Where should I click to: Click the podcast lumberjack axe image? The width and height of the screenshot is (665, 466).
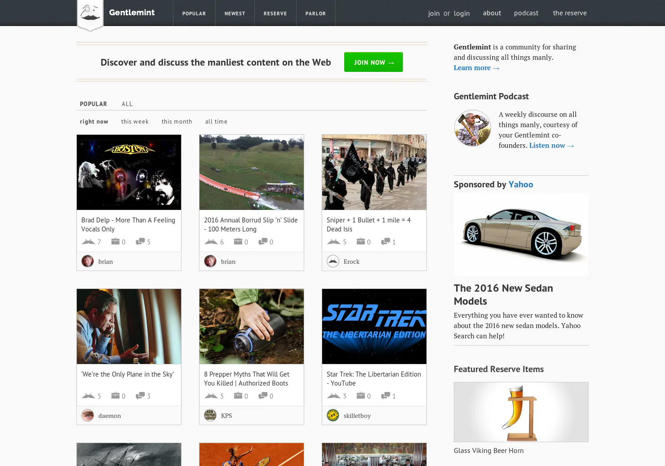[x=473, y=128]
